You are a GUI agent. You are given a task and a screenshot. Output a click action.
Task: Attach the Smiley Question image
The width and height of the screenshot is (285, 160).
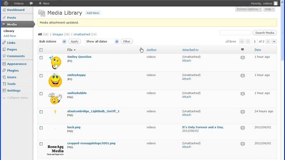point(187,60)
